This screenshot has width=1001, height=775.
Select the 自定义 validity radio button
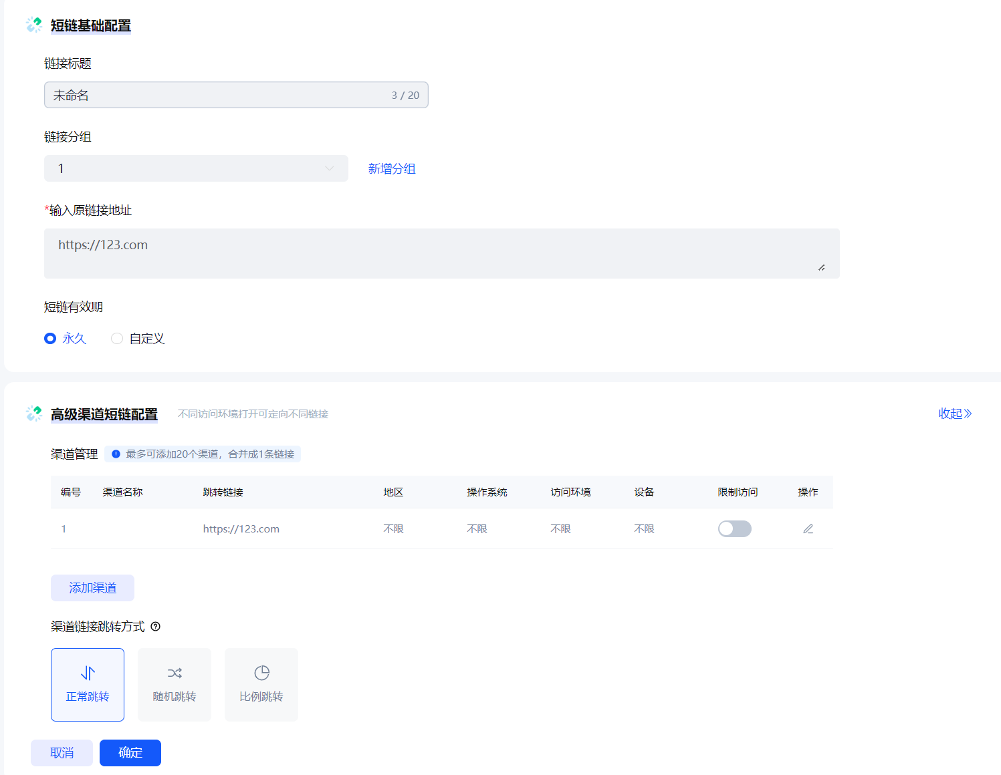click(x=117, y=339)
